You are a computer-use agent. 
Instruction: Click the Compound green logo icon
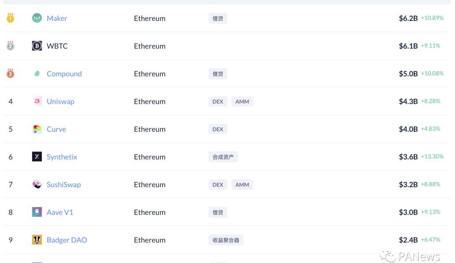click(x=37, y=74)
